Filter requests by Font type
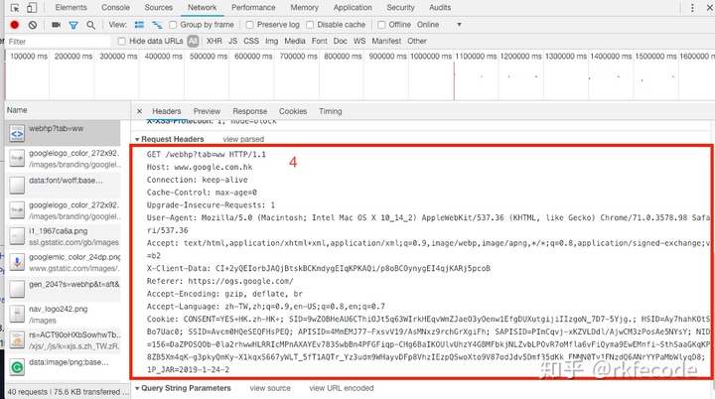This screenshot has width=715, height=399. tap(319, 41)
